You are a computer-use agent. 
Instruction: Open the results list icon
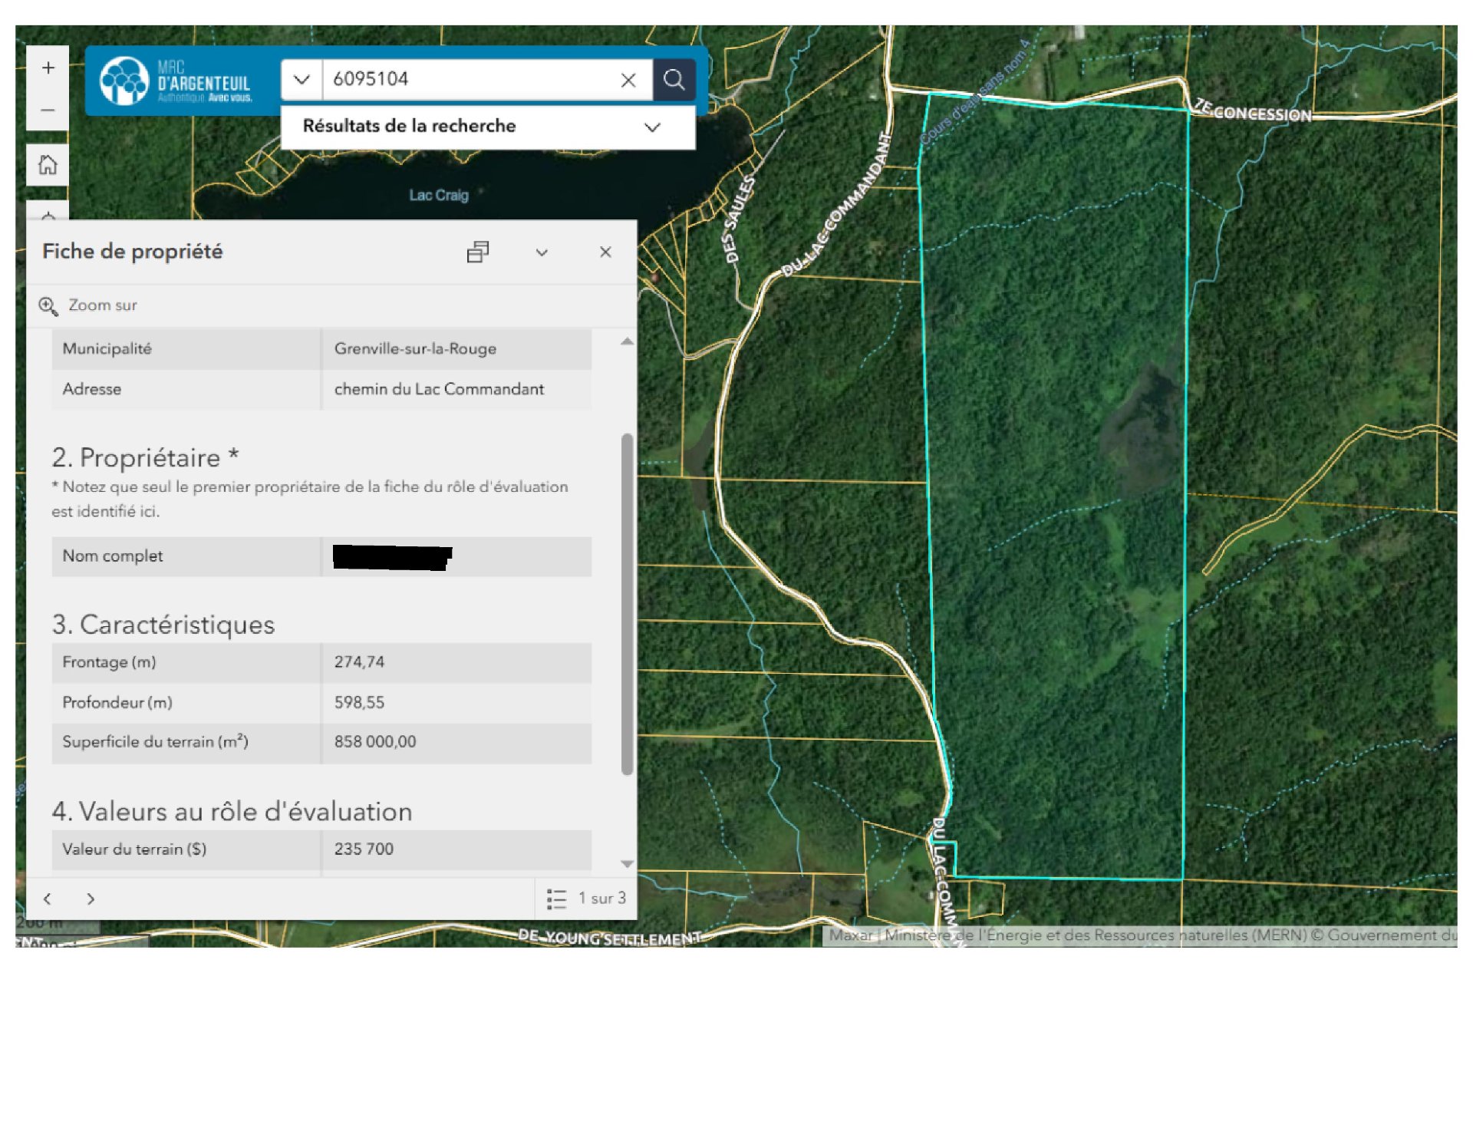click(x=557, y=899)
